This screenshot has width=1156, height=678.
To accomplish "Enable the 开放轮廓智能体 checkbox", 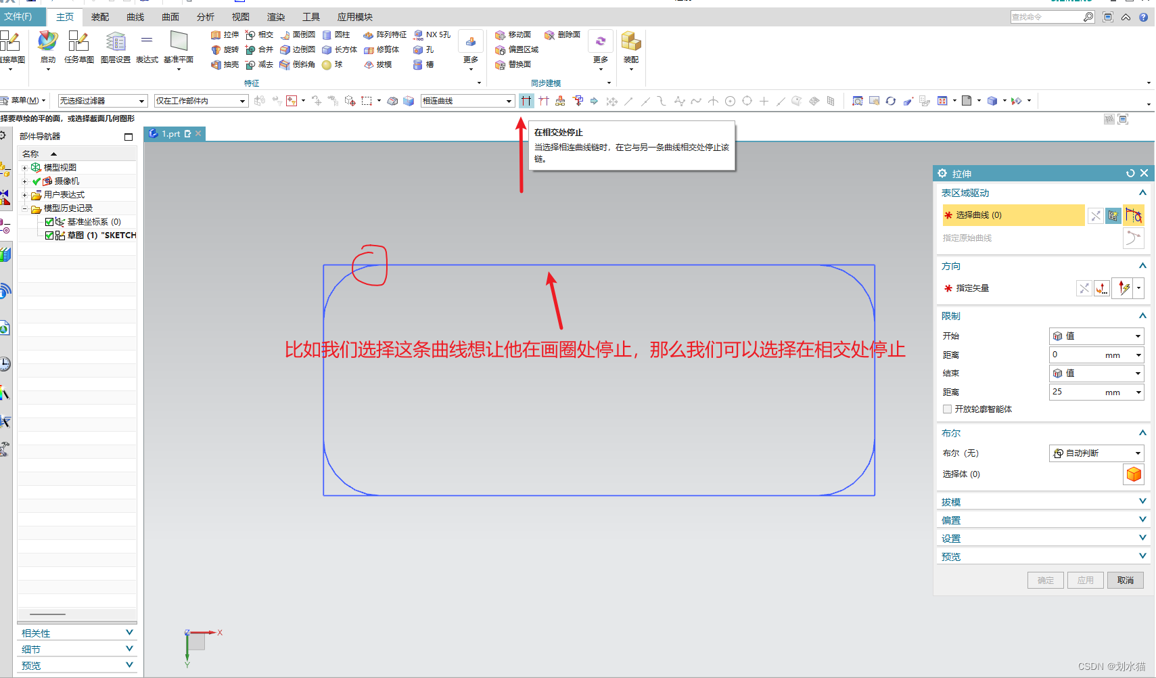I will (x=947, y=409).
